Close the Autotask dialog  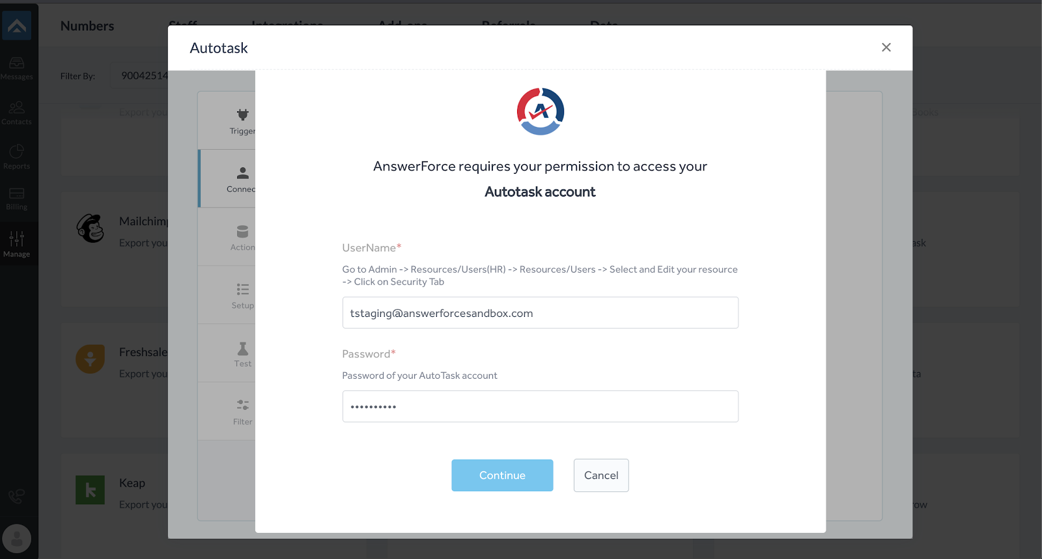tap(886, 48)
